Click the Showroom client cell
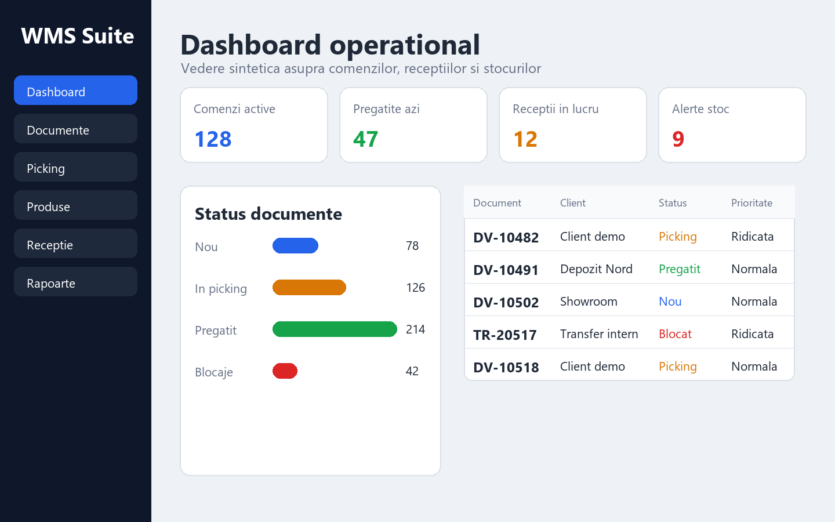The height and width of the screenshot is (522, 835). 589,302
